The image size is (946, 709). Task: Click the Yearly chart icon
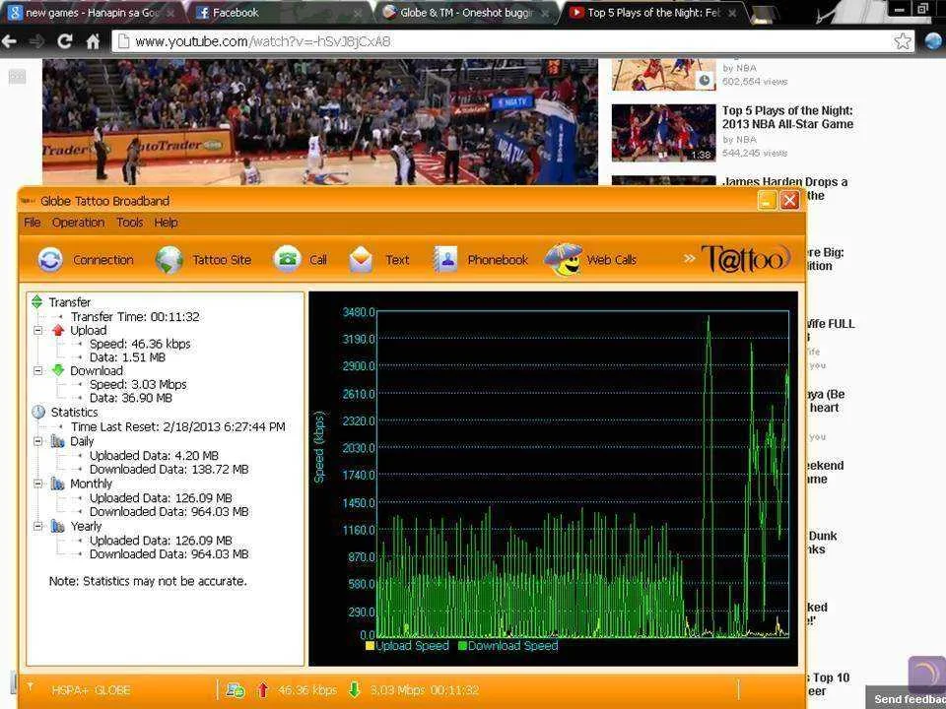click(x=58, y=526)
